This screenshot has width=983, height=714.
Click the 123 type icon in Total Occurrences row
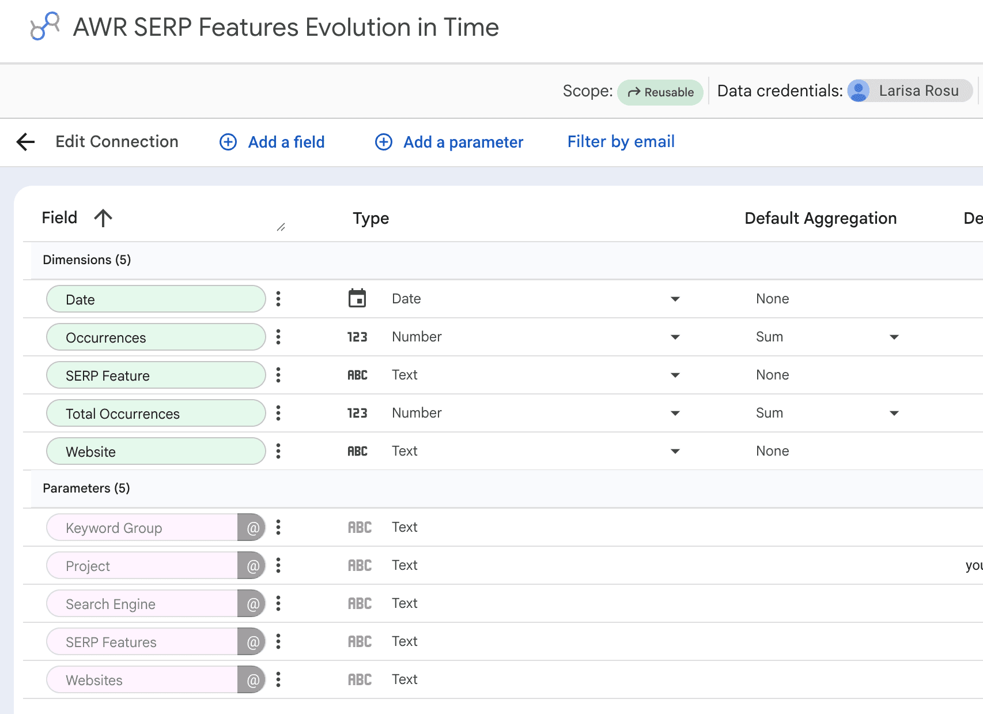click(x=357, y=413)
